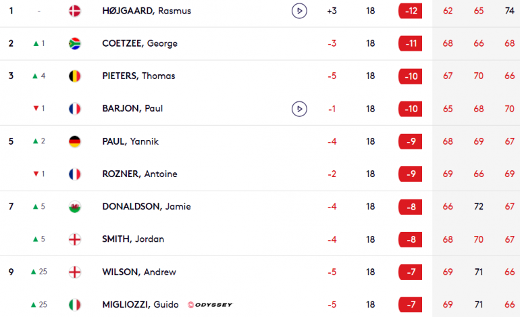Click the red down arrow beside Barjon

coord(36,108)
